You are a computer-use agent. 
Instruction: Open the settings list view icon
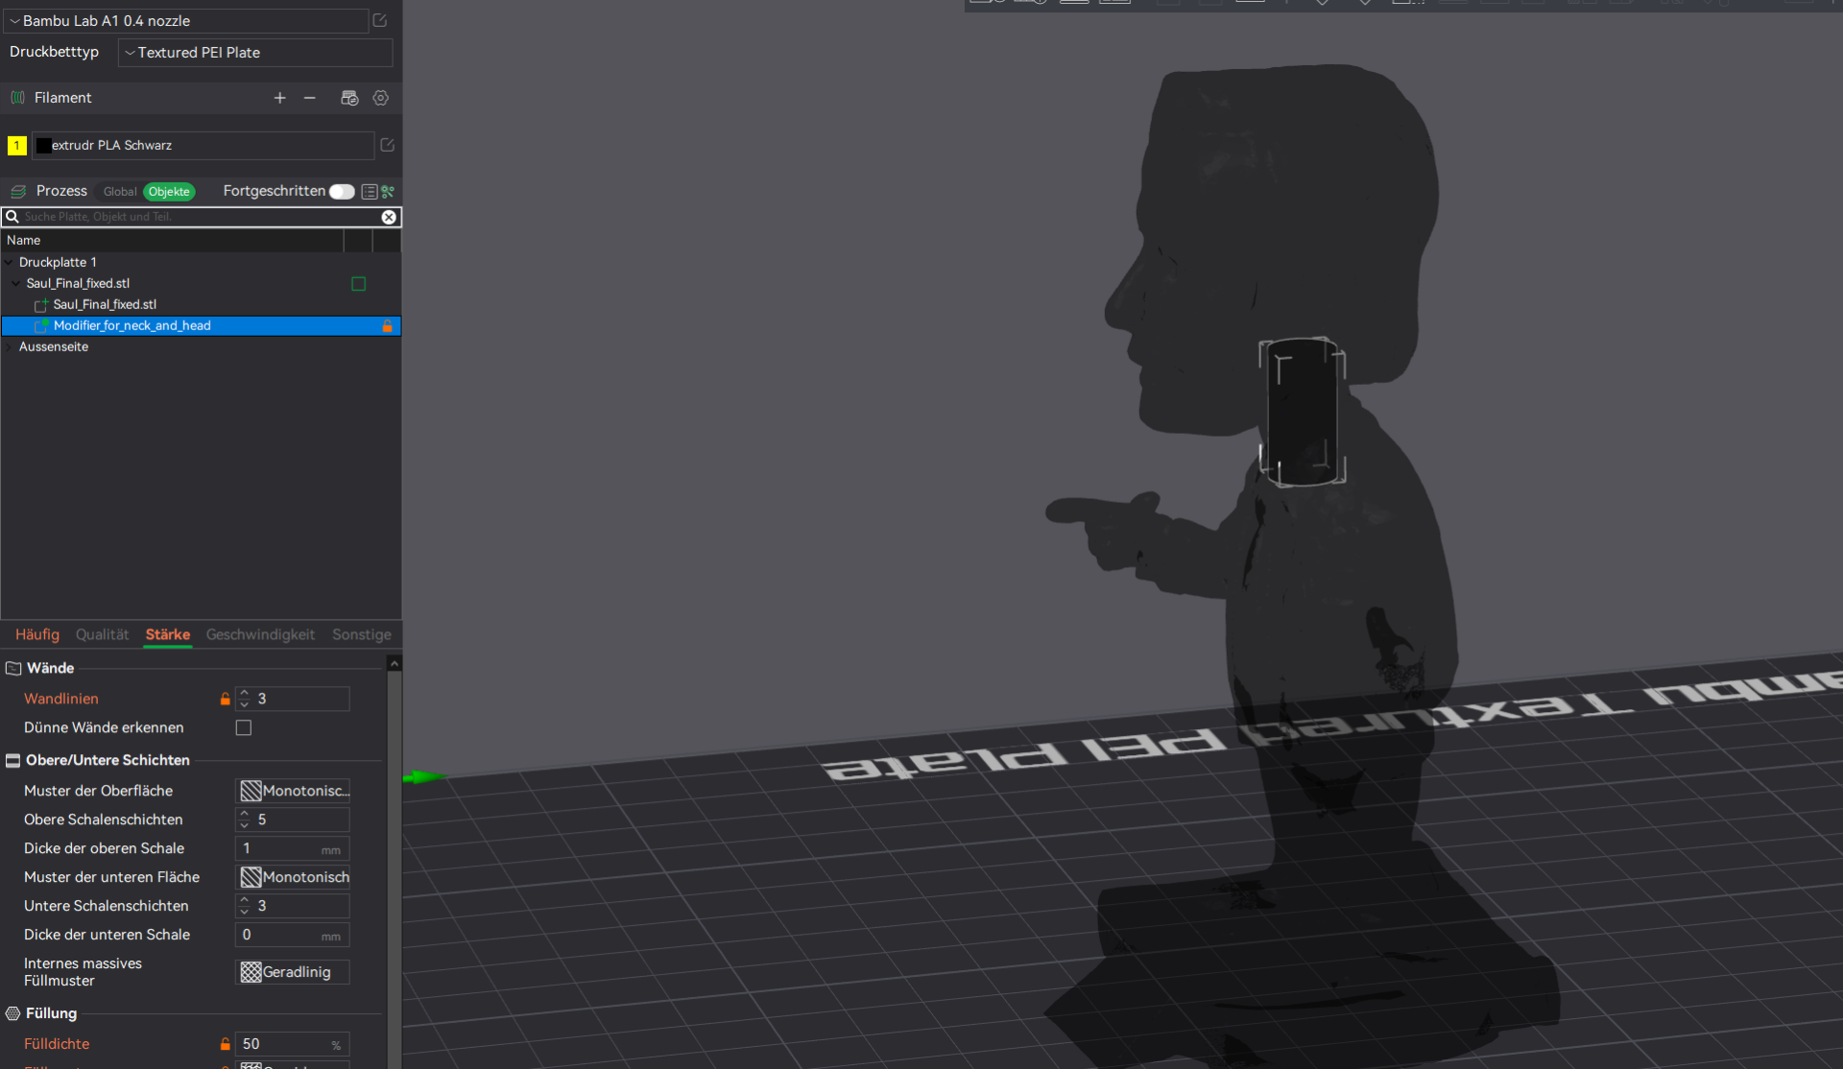point(369,192)
